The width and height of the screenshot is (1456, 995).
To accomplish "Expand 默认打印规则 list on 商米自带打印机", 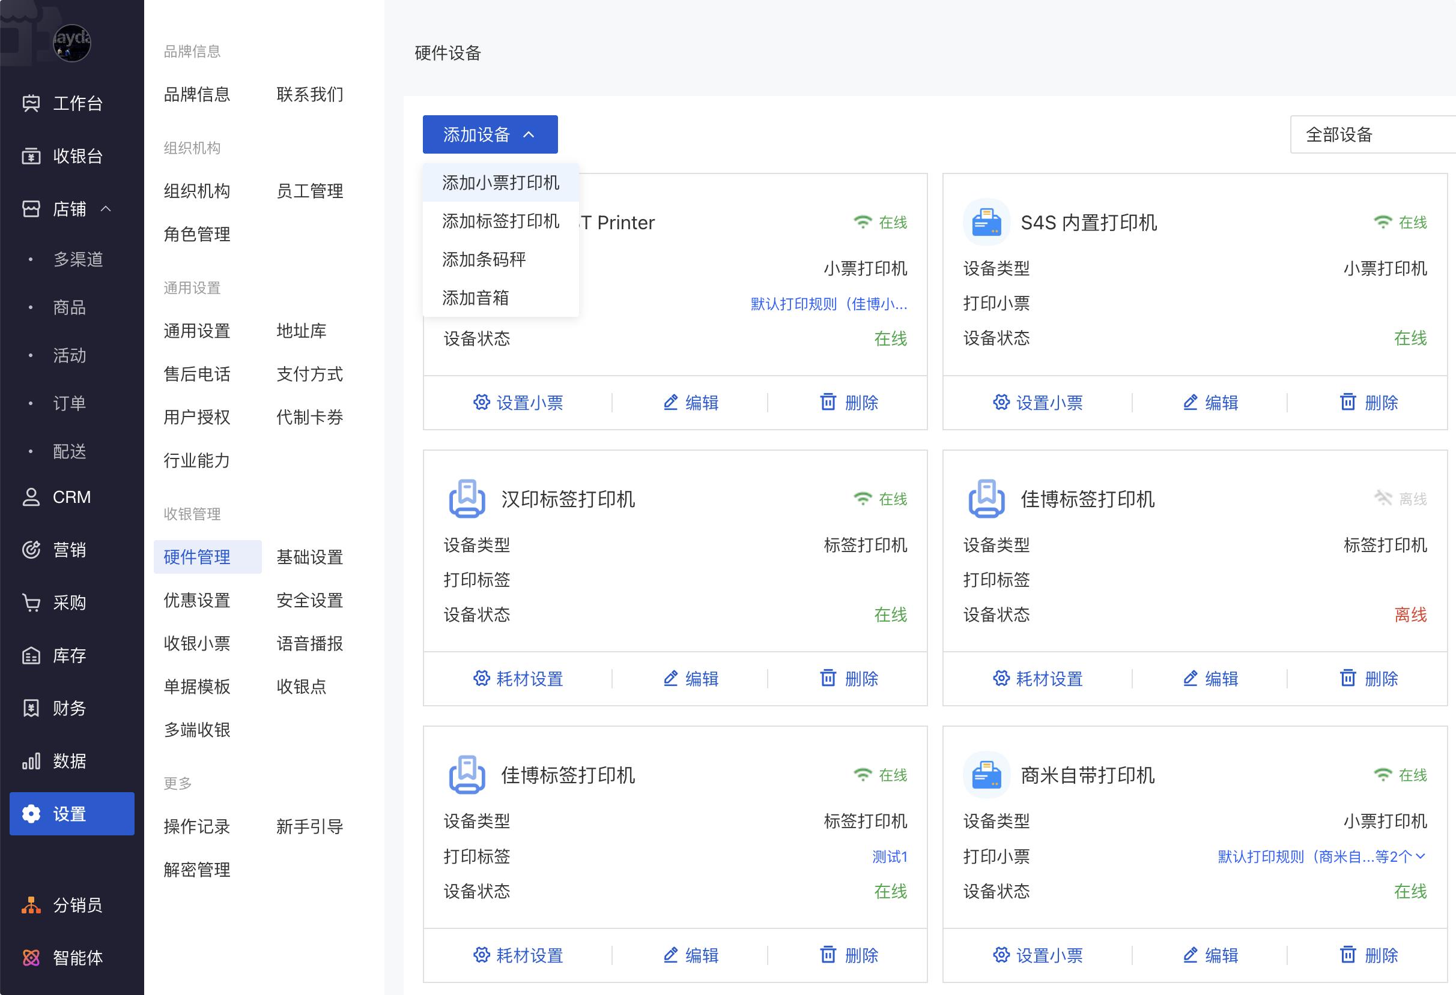I will coord(1420,856).
